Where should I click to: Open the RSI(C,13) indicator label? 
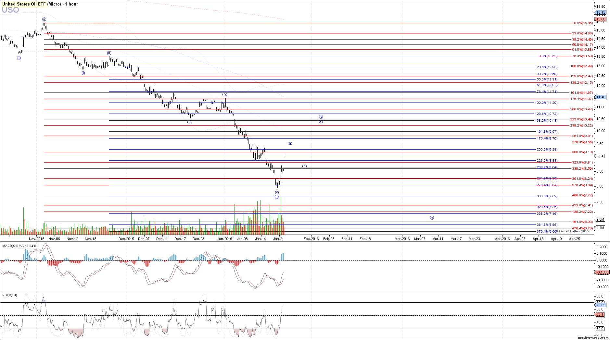[10, 295]
